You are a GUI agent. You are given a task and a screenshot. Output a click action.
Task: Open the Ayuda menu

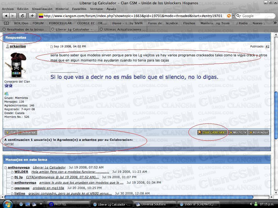coord(111,9)
